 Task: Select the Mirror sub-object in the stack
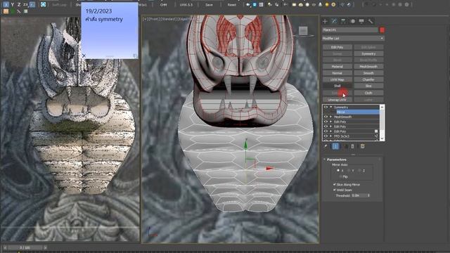point(358,112)
